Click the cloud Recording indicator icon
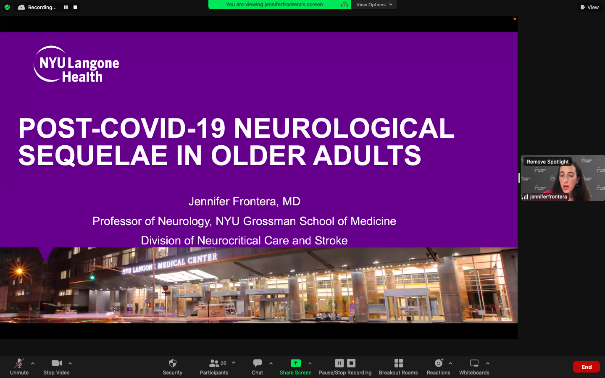 [21, 7]
